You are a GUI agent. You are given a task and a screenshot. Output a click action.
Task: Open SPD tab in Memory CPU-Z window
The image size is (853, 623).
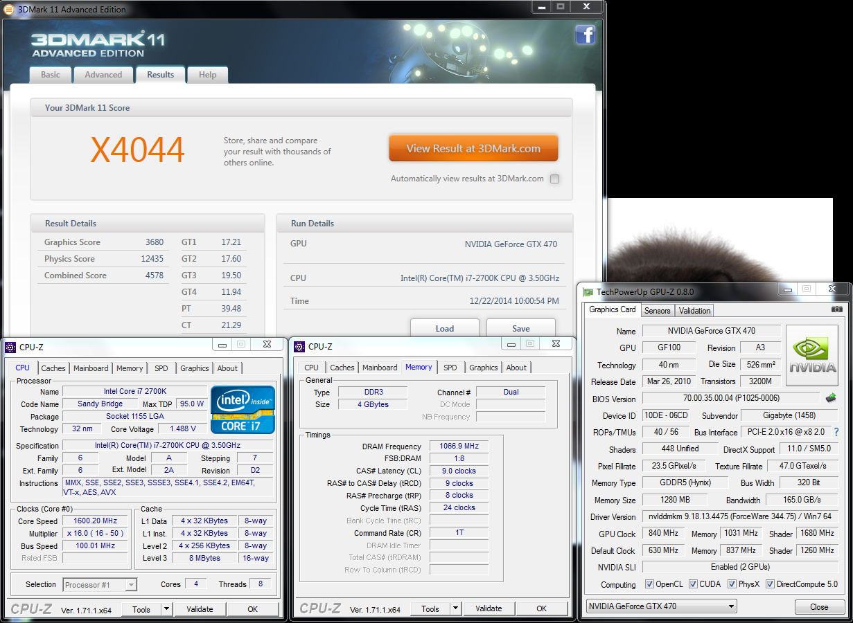pos(450,368)
